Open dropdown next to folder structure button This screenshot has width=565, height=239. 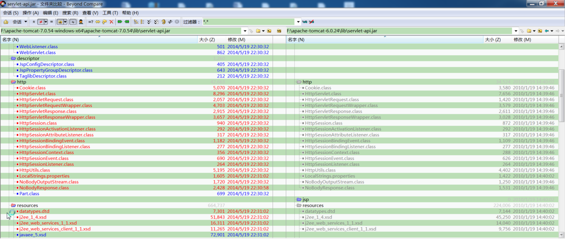point(65,21)
